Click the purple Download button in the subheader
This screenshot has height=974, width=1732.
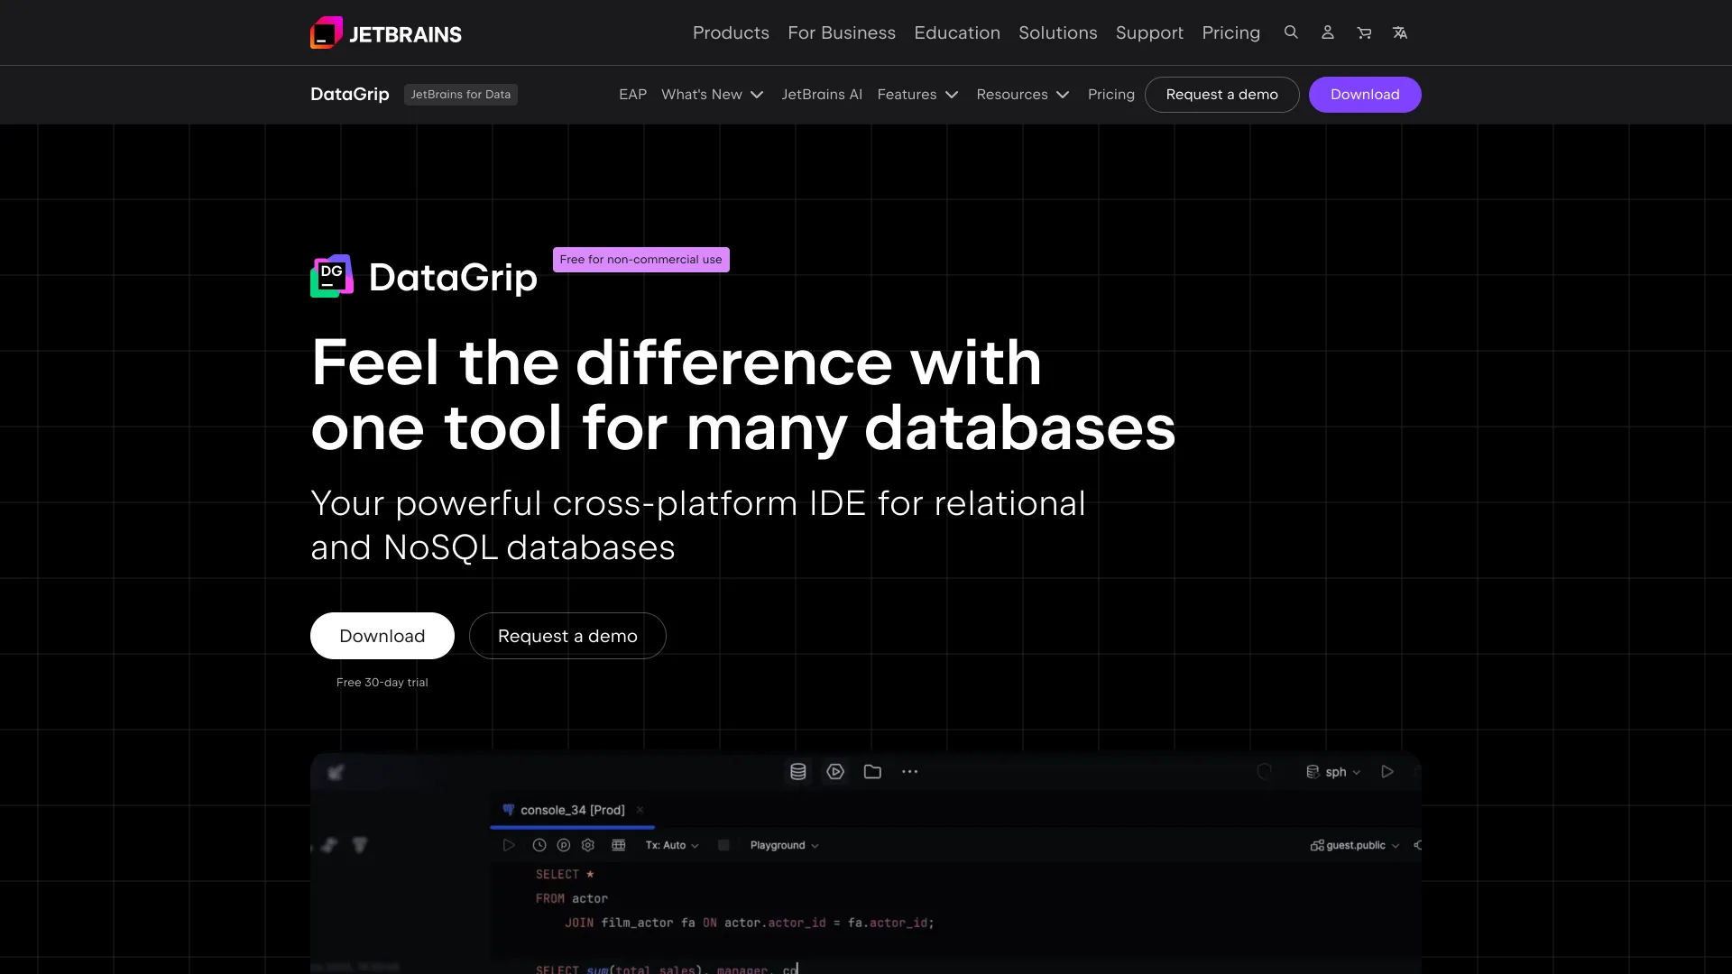point(1365,95)
